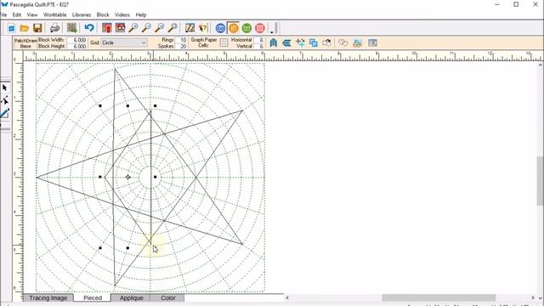Click the blue arch snapping icon

(274, 42)
